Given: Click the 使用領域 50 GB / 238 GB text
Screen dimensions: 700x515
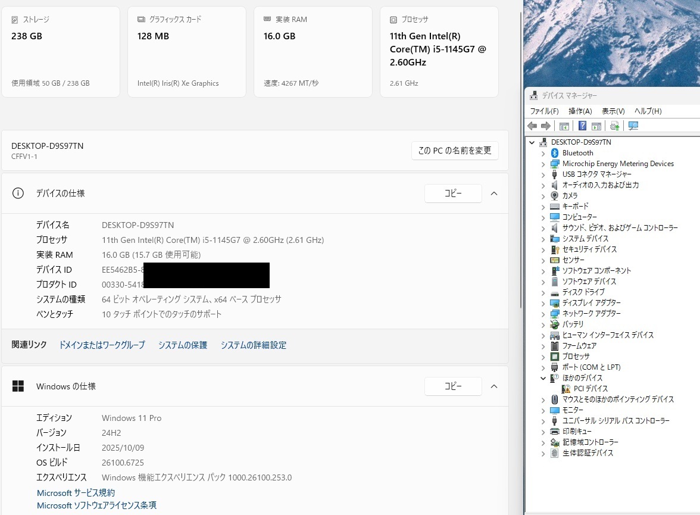Looking at the screenshot, I should coord(51,83).
